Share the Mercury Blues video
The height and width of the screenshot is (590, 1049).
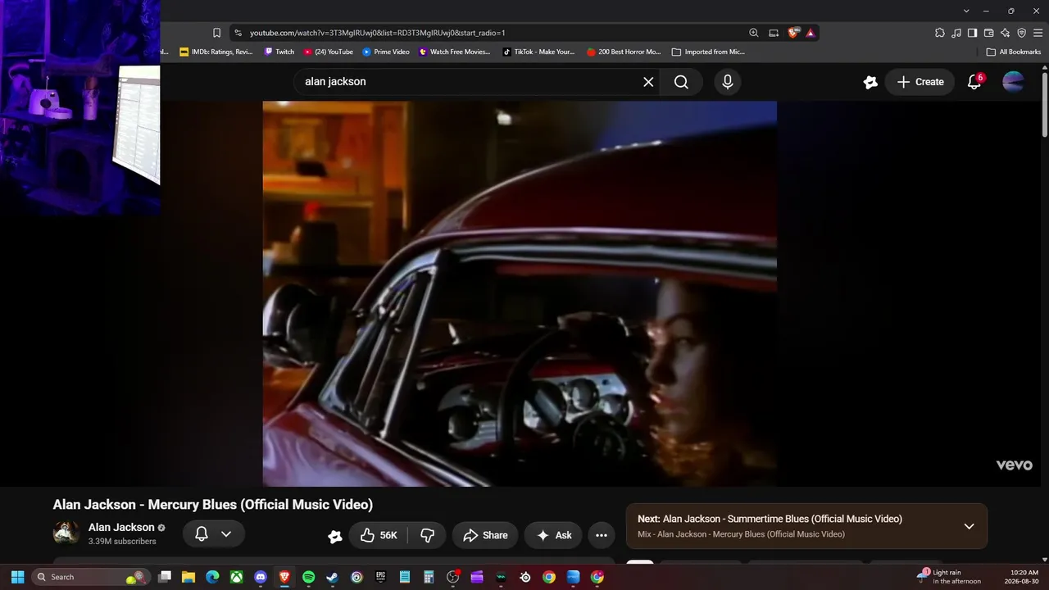485,535
